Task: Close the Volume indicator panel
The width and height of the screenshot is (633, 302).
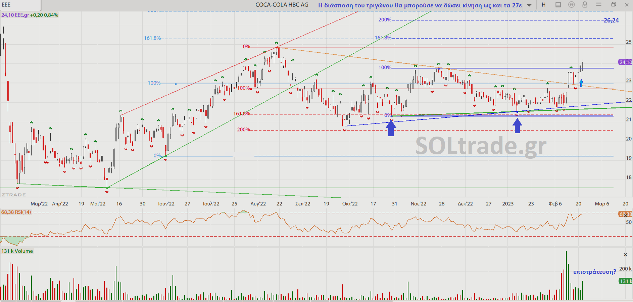Action: 625,255
